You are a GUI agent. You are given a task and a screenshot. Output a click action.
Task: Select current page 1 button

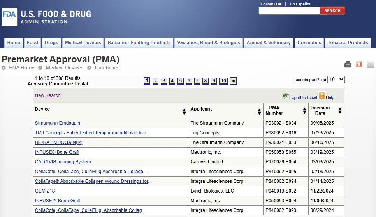pos(147,81)
